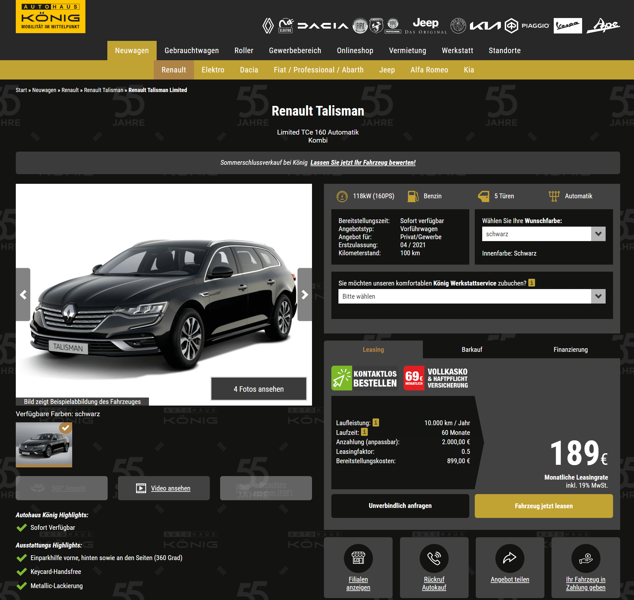Go to the Roller menu

coord(244,51)
